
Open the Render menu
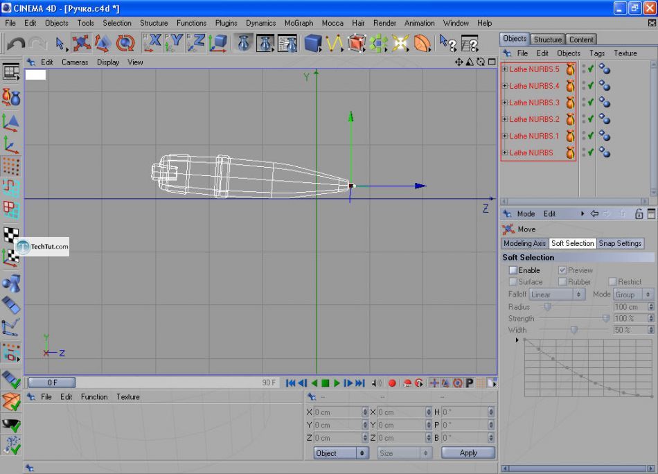(x=384, y=23)
